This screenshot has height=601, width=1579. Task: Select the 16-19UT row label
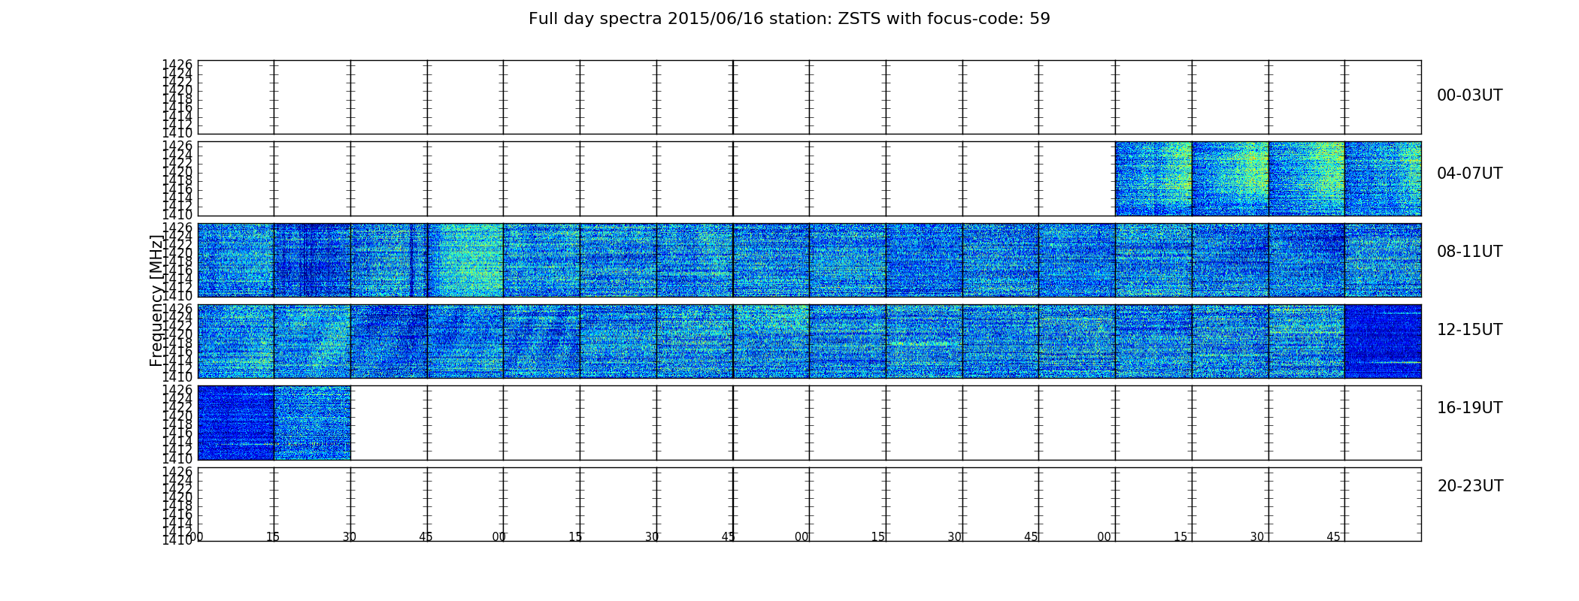pyautogui.click(x=1469, y=408)
